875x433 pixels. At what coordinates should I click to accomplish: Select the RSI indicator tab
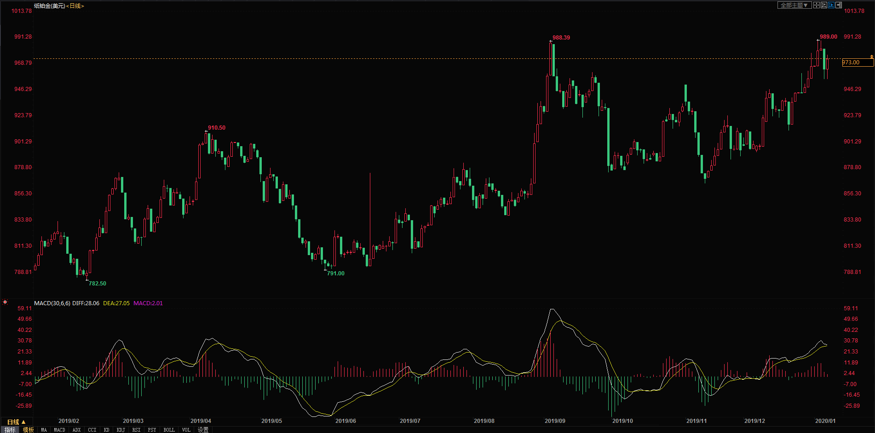(137, 430)
